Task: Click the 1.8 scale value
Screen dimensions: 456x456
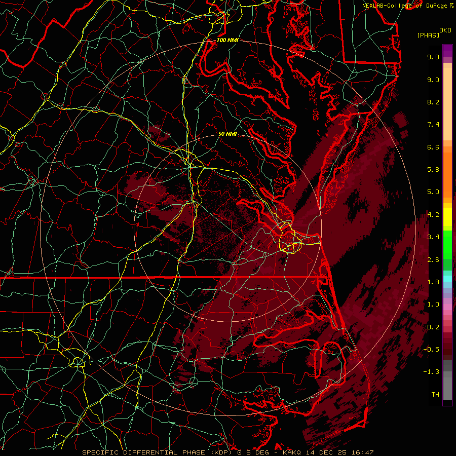Action: pyautogui.click(x=433, y=282)
